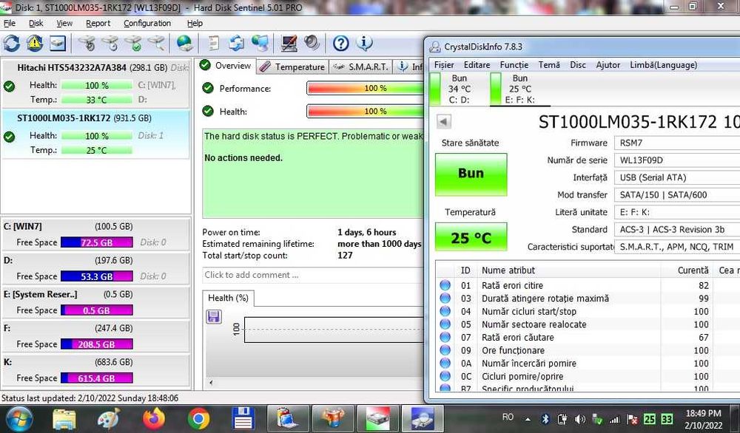
Task: Open the Disk menu
Action: coord(36,23)
